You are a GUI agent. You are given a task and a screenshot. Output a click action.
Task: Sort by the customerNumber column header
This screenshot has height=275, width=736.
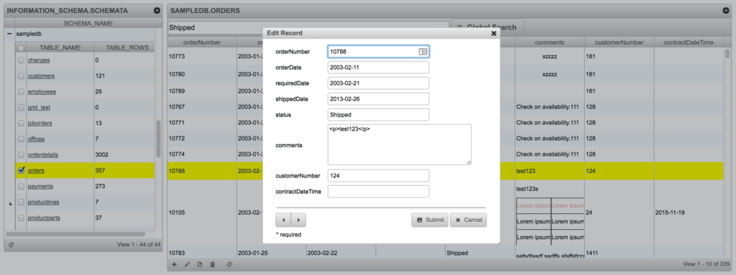click(619, 42)
